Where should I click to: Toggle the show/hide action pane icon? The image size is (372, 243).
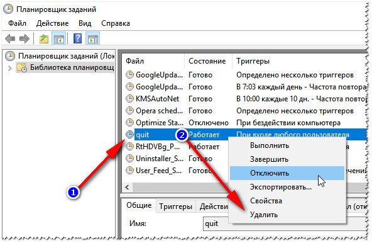click(93, 38)
